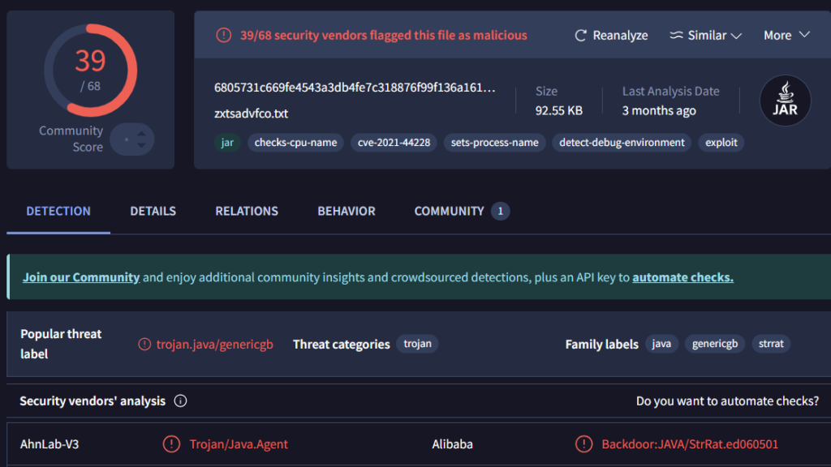The width and height of the screenshot is (831, 467).
Task: Go to the RELATIONS tab
Action: coord(247,211)
